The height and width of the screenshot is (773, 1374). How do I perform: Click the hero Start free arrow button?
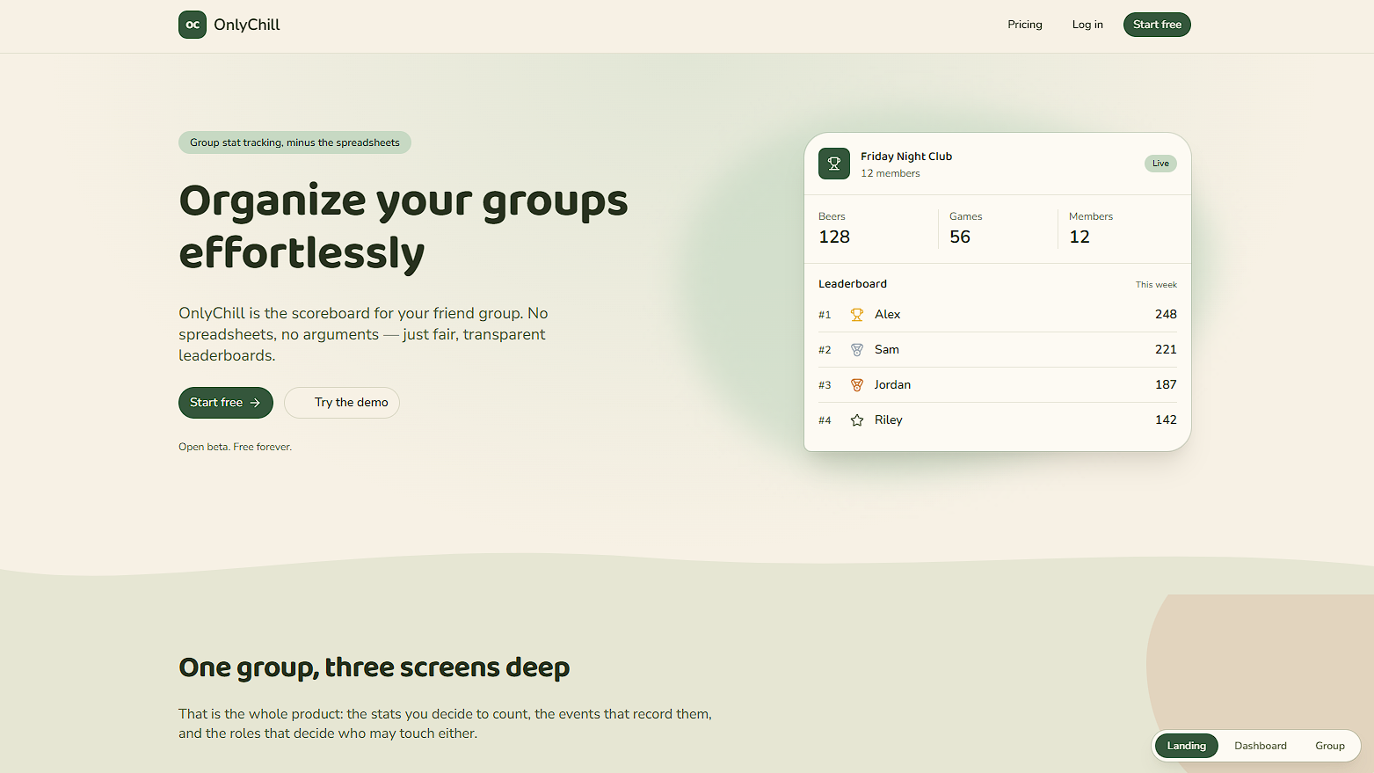[x=226, y=403]
